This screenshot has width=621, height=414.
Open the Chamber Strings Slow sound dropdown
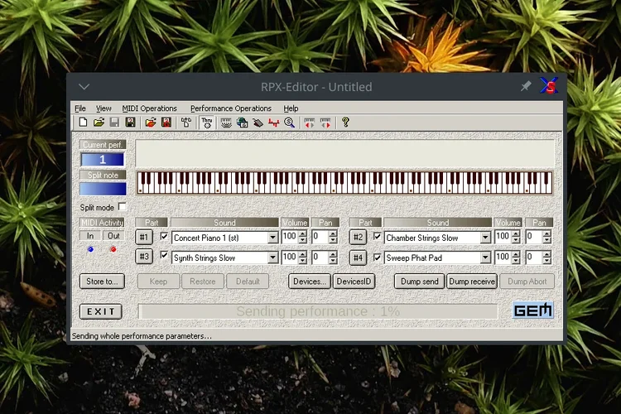click(x=485, y=238)
